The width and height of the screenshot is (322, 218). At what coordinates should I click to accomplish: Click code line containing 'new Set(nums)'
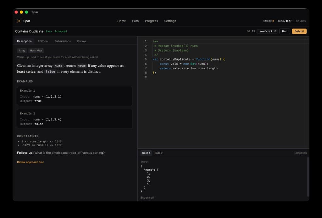click(184, 64)
